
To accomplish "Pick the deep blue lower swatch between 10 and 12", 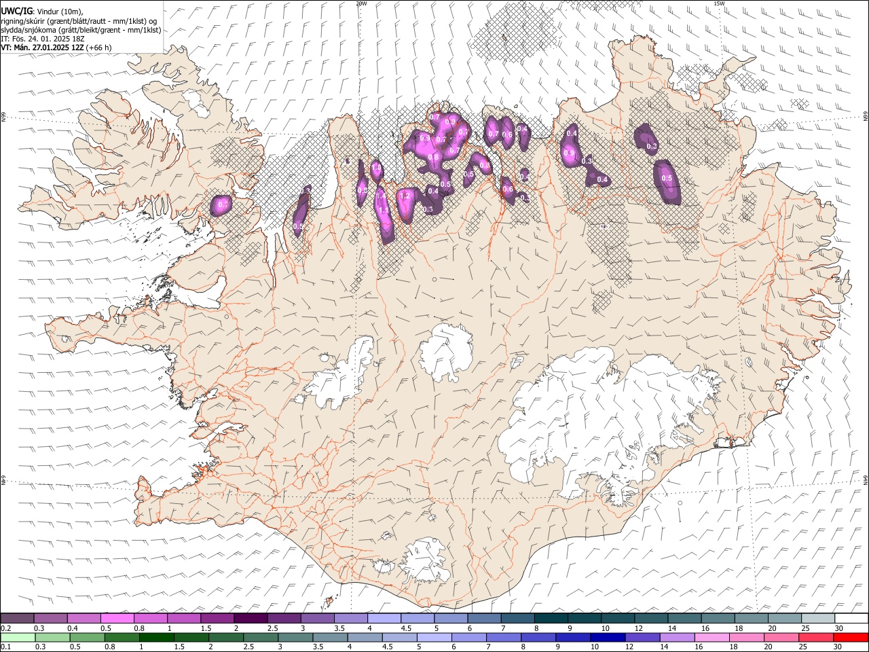I will tap(608, 638).
